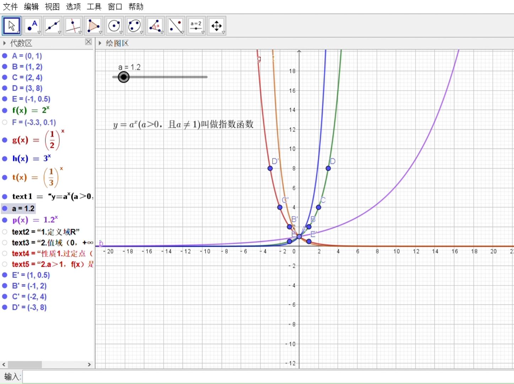Select the Slider a=2 tool
Screen dimensions: 514x384
click(196, 26)
